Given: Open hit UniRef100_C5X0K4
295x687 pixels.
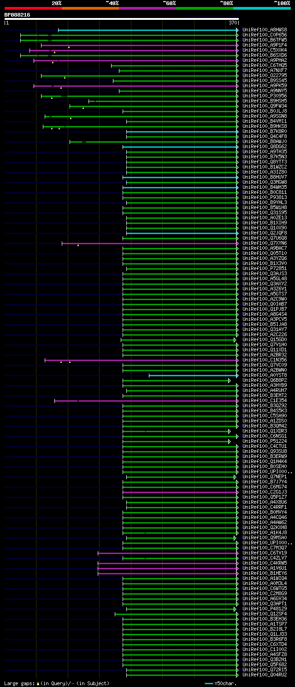Looking at the screenshot, I should (x=265, y=50).
